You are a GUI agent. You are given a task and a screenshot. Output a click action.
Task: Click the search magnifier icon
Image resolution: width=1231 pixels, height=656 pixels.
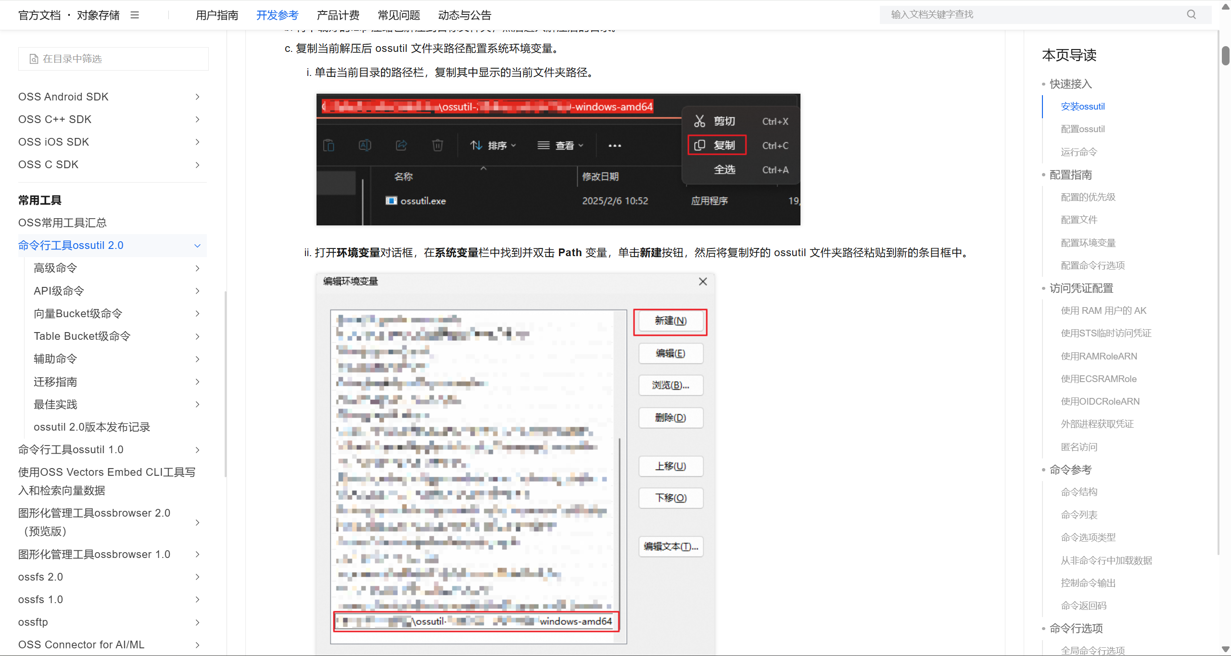1191,14
